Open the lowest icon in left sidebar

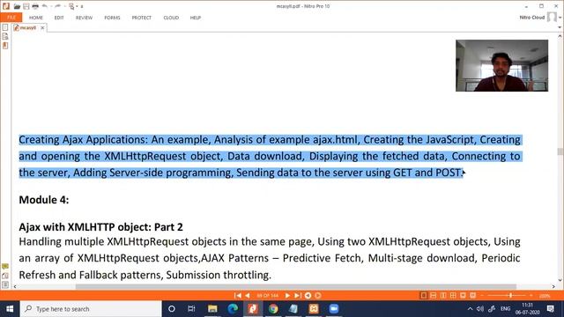coord(5,285)
